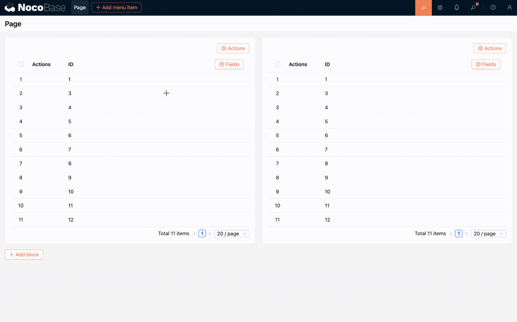Check select-all checkbox in left table
The image size is (517, 322).
click(x=21, y=64)
